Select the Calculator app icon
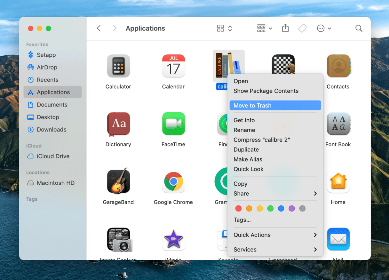This screenshot has height=280, width=389. coord(118,66)
